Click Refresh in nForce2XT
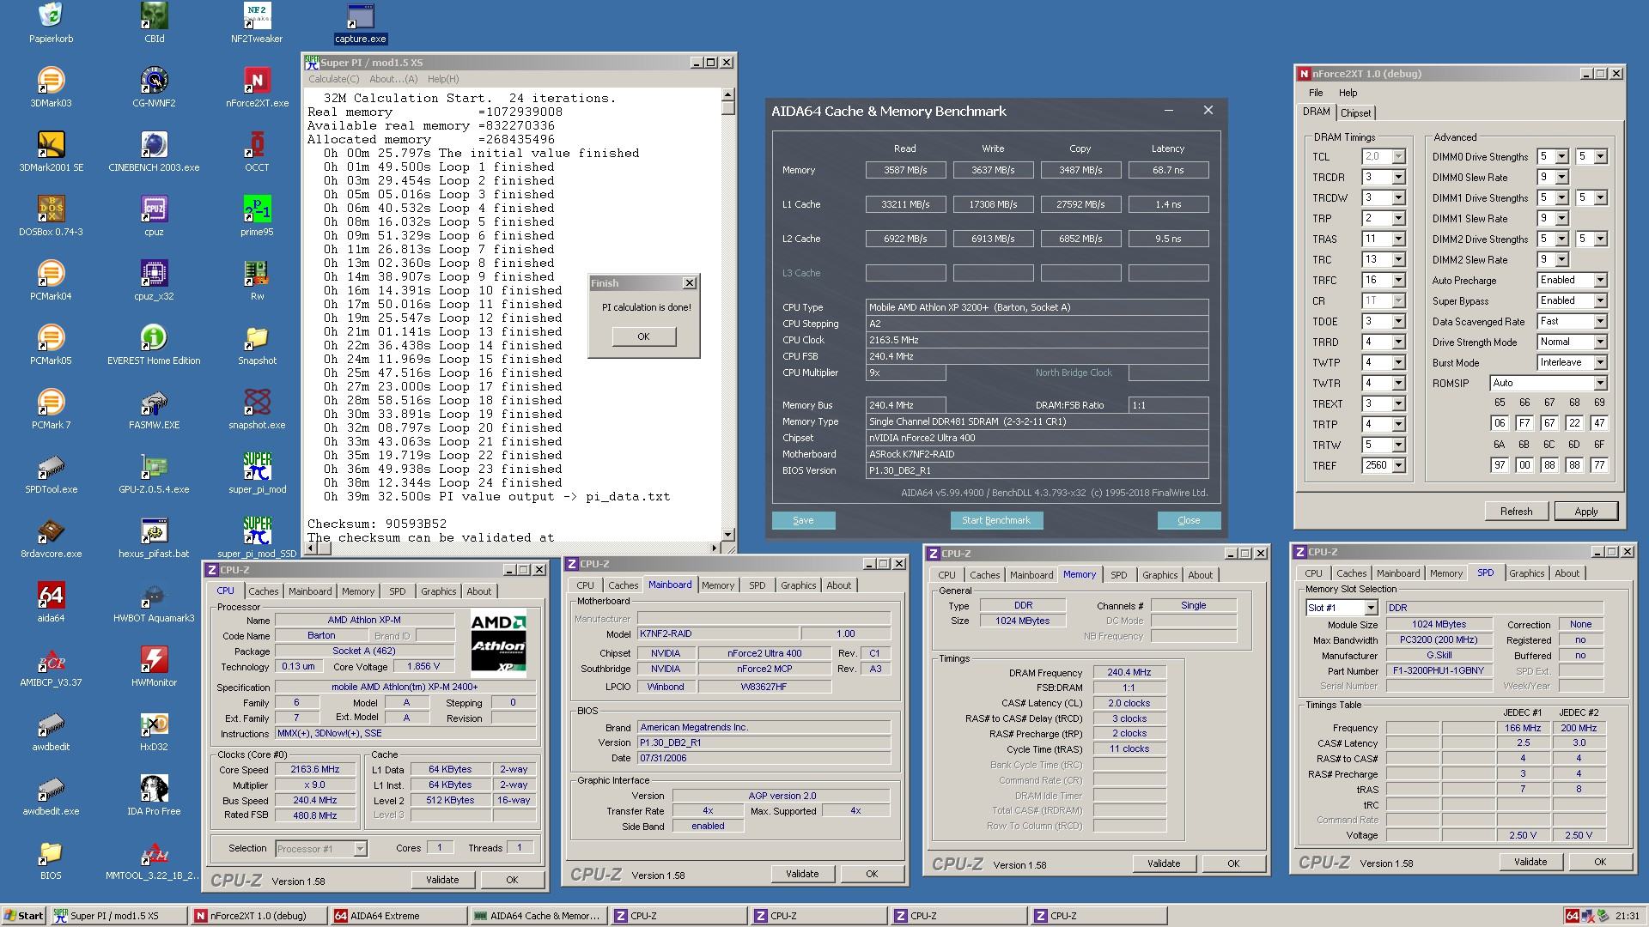 (1516, 512)
